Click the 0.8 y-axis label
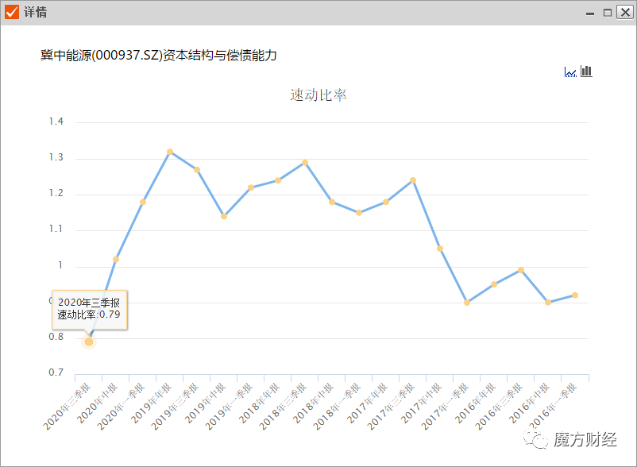The image size is (637, 467). coord(56,337)
